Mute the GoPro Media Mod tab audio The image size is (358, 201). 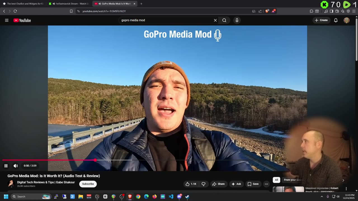[100, 4]
